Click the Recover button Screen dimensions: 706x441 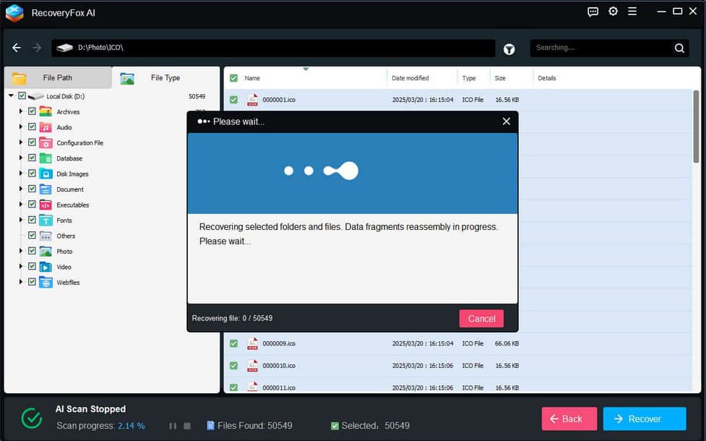click(644, 419)
